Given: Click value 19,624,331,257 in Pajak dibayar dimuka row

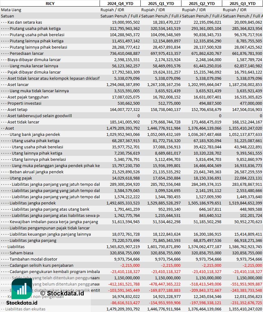Looking at the screenshot, I should [167, 72].
